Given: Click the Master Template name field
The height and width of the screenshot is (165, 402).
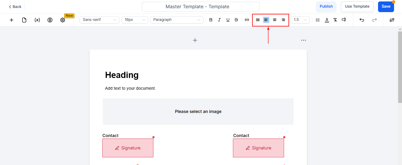Looking at the screenshot, I should [x=201, y=6].
